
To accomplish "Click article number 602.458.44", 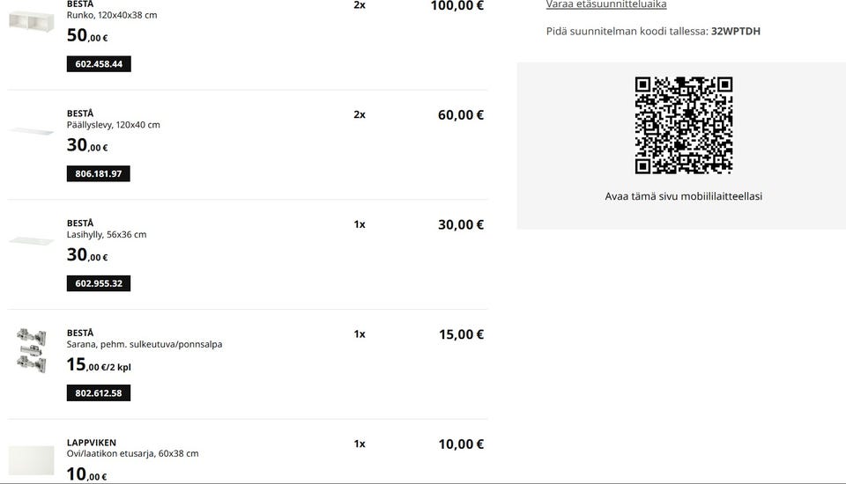I will pos(99,64).
